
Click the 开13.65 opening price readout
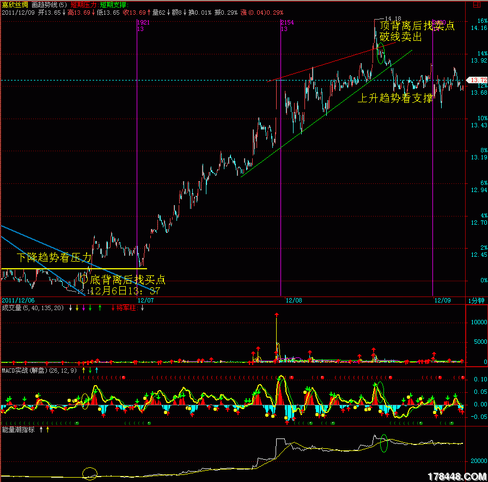(x=49, y=13)
